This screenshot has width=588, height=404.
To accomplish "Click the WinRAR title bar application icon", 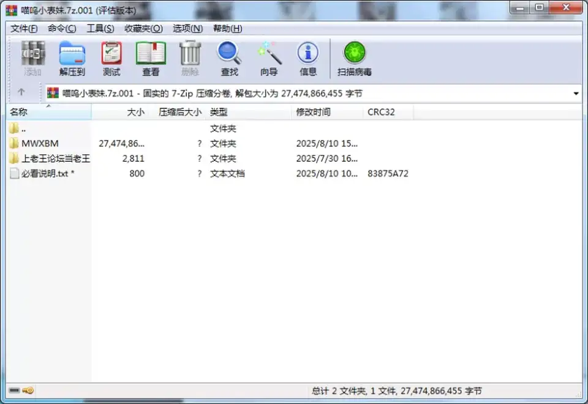I will [12, 10].
